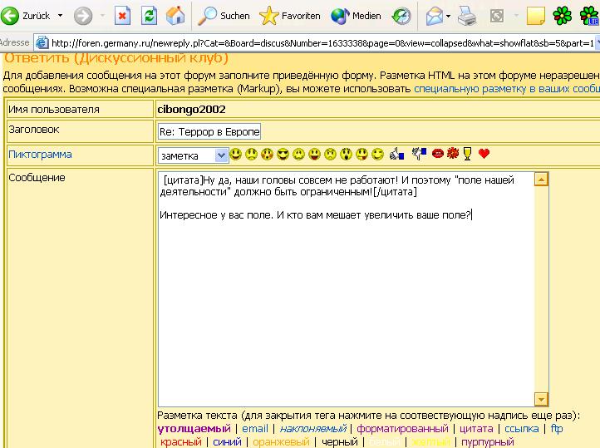The width and height of the screenshot is (600, 448).
Task: Open the Favoriten star panel
Action: coord(290,16)
